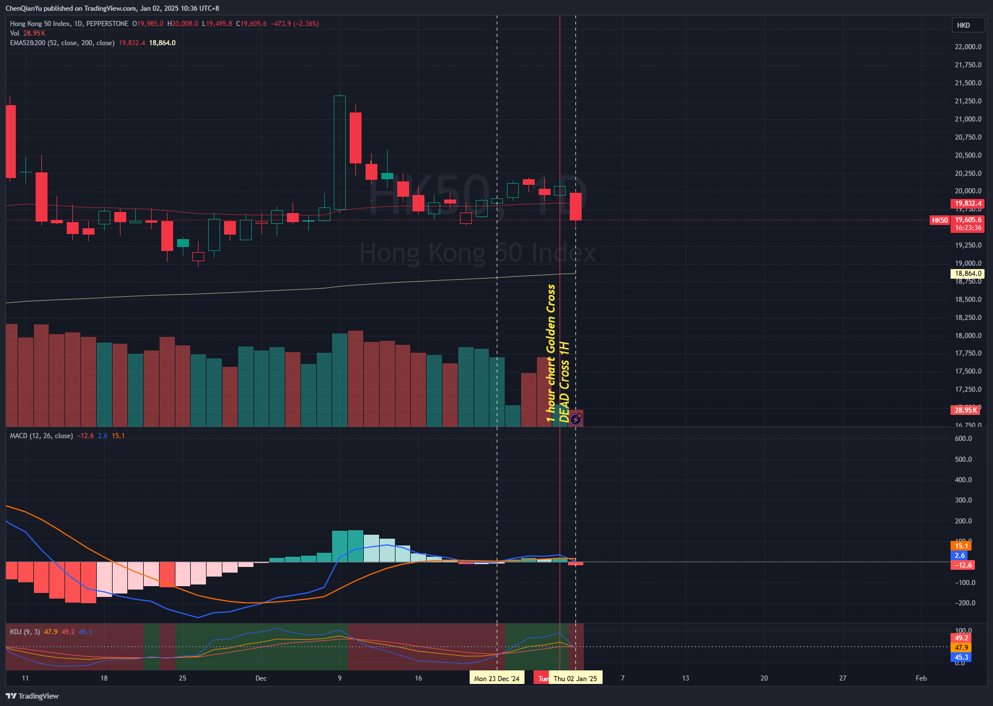
Task: Click the red Tue date marker
Action: pyautogui.click(x=541, y=678)
